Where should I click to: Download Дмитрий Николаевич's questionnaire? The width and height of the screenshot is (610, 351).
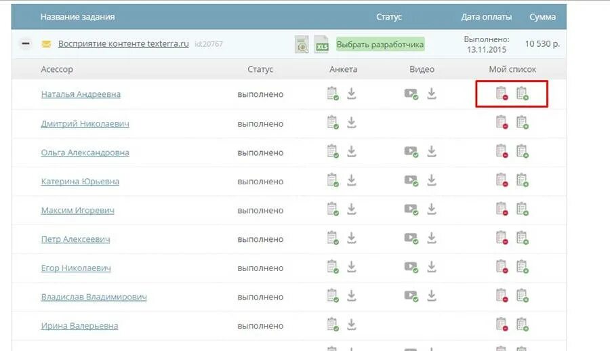coord(352,122)
